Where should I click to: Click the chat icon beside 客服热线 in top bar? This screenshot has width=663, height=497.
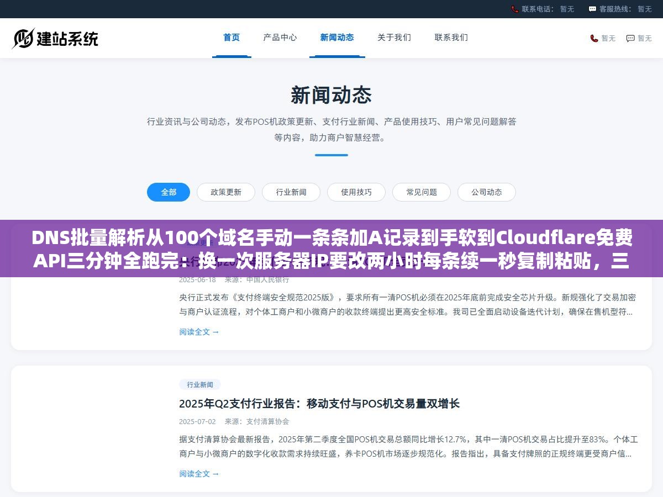coord(592,9)
